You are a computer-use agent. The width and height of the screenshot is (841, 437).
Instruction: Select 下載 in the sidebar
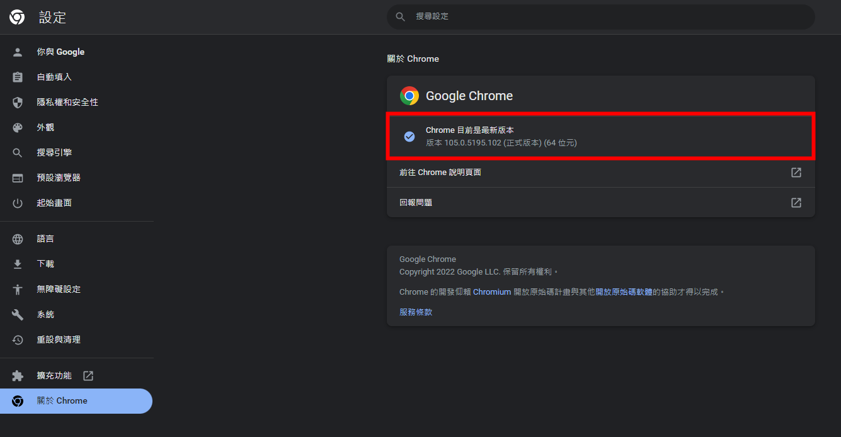[x=76, y=264]
